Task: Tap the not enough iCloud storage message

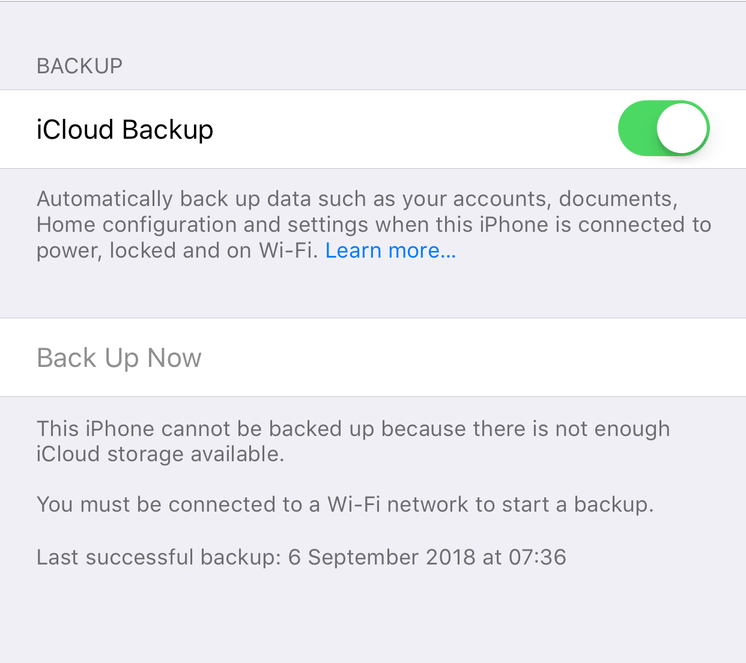Action: click(353, 441)
